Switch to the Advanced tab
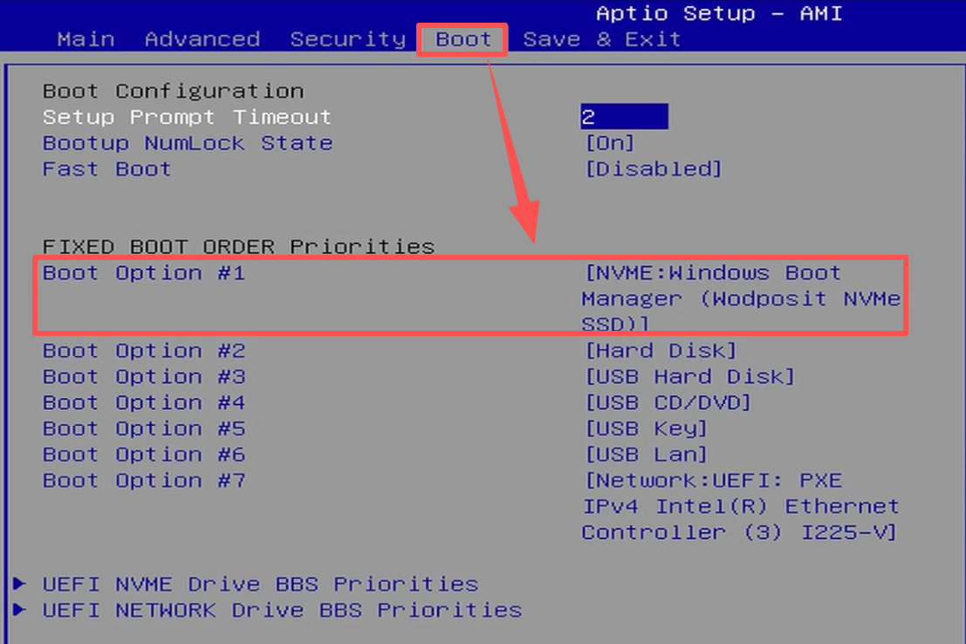 pos(202,39)
